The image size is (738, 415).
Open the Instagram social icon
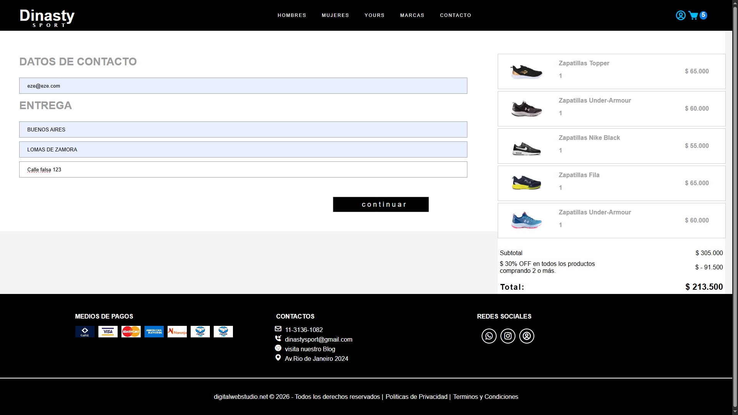(x=508, y=336)
